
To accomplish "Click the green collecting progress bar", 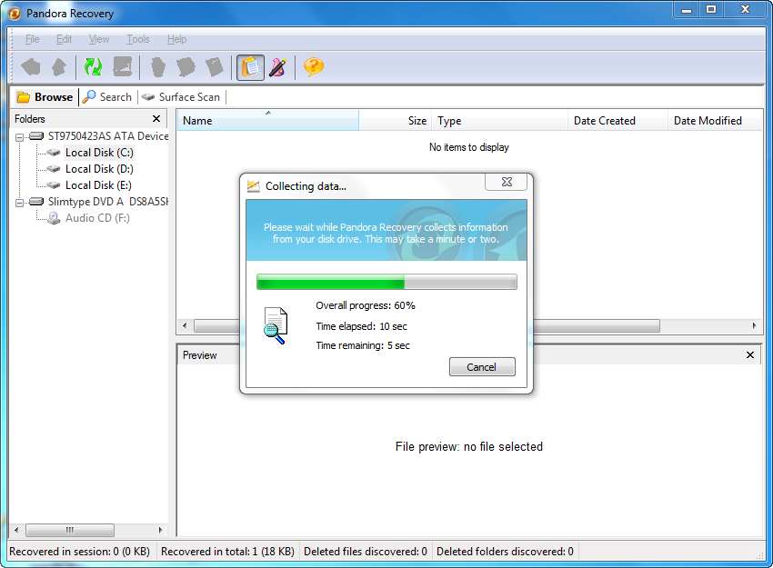I will pos(386,282).
